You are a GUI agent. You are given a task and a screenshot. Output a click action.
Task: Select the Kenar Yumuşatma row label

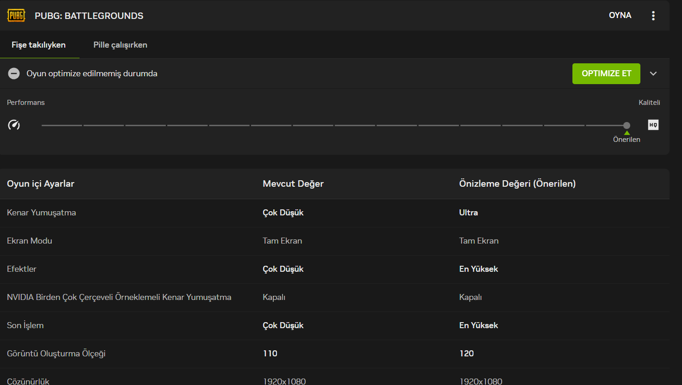[42, 213]
